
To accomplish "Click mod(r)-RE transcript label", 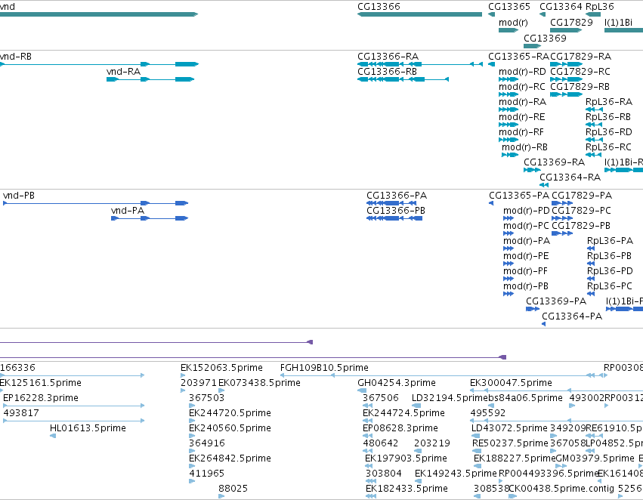I will coord(521,117).
